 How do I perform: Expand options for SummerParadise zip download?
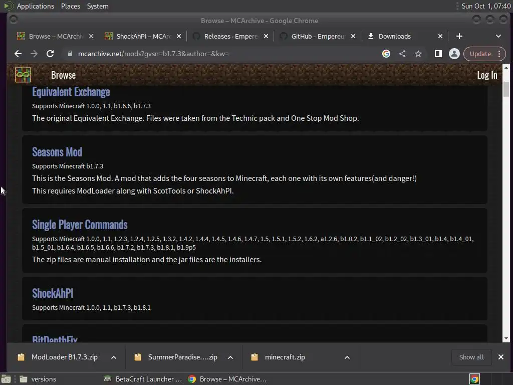pyautogui.click(x=230, y=357)
